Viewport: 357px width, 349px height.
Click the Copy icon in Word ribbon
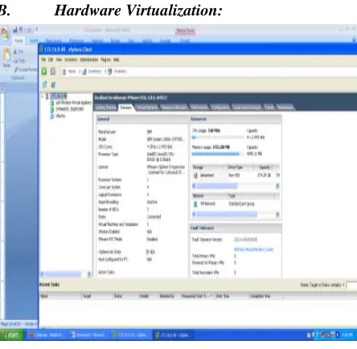click(x=15, y=60)
